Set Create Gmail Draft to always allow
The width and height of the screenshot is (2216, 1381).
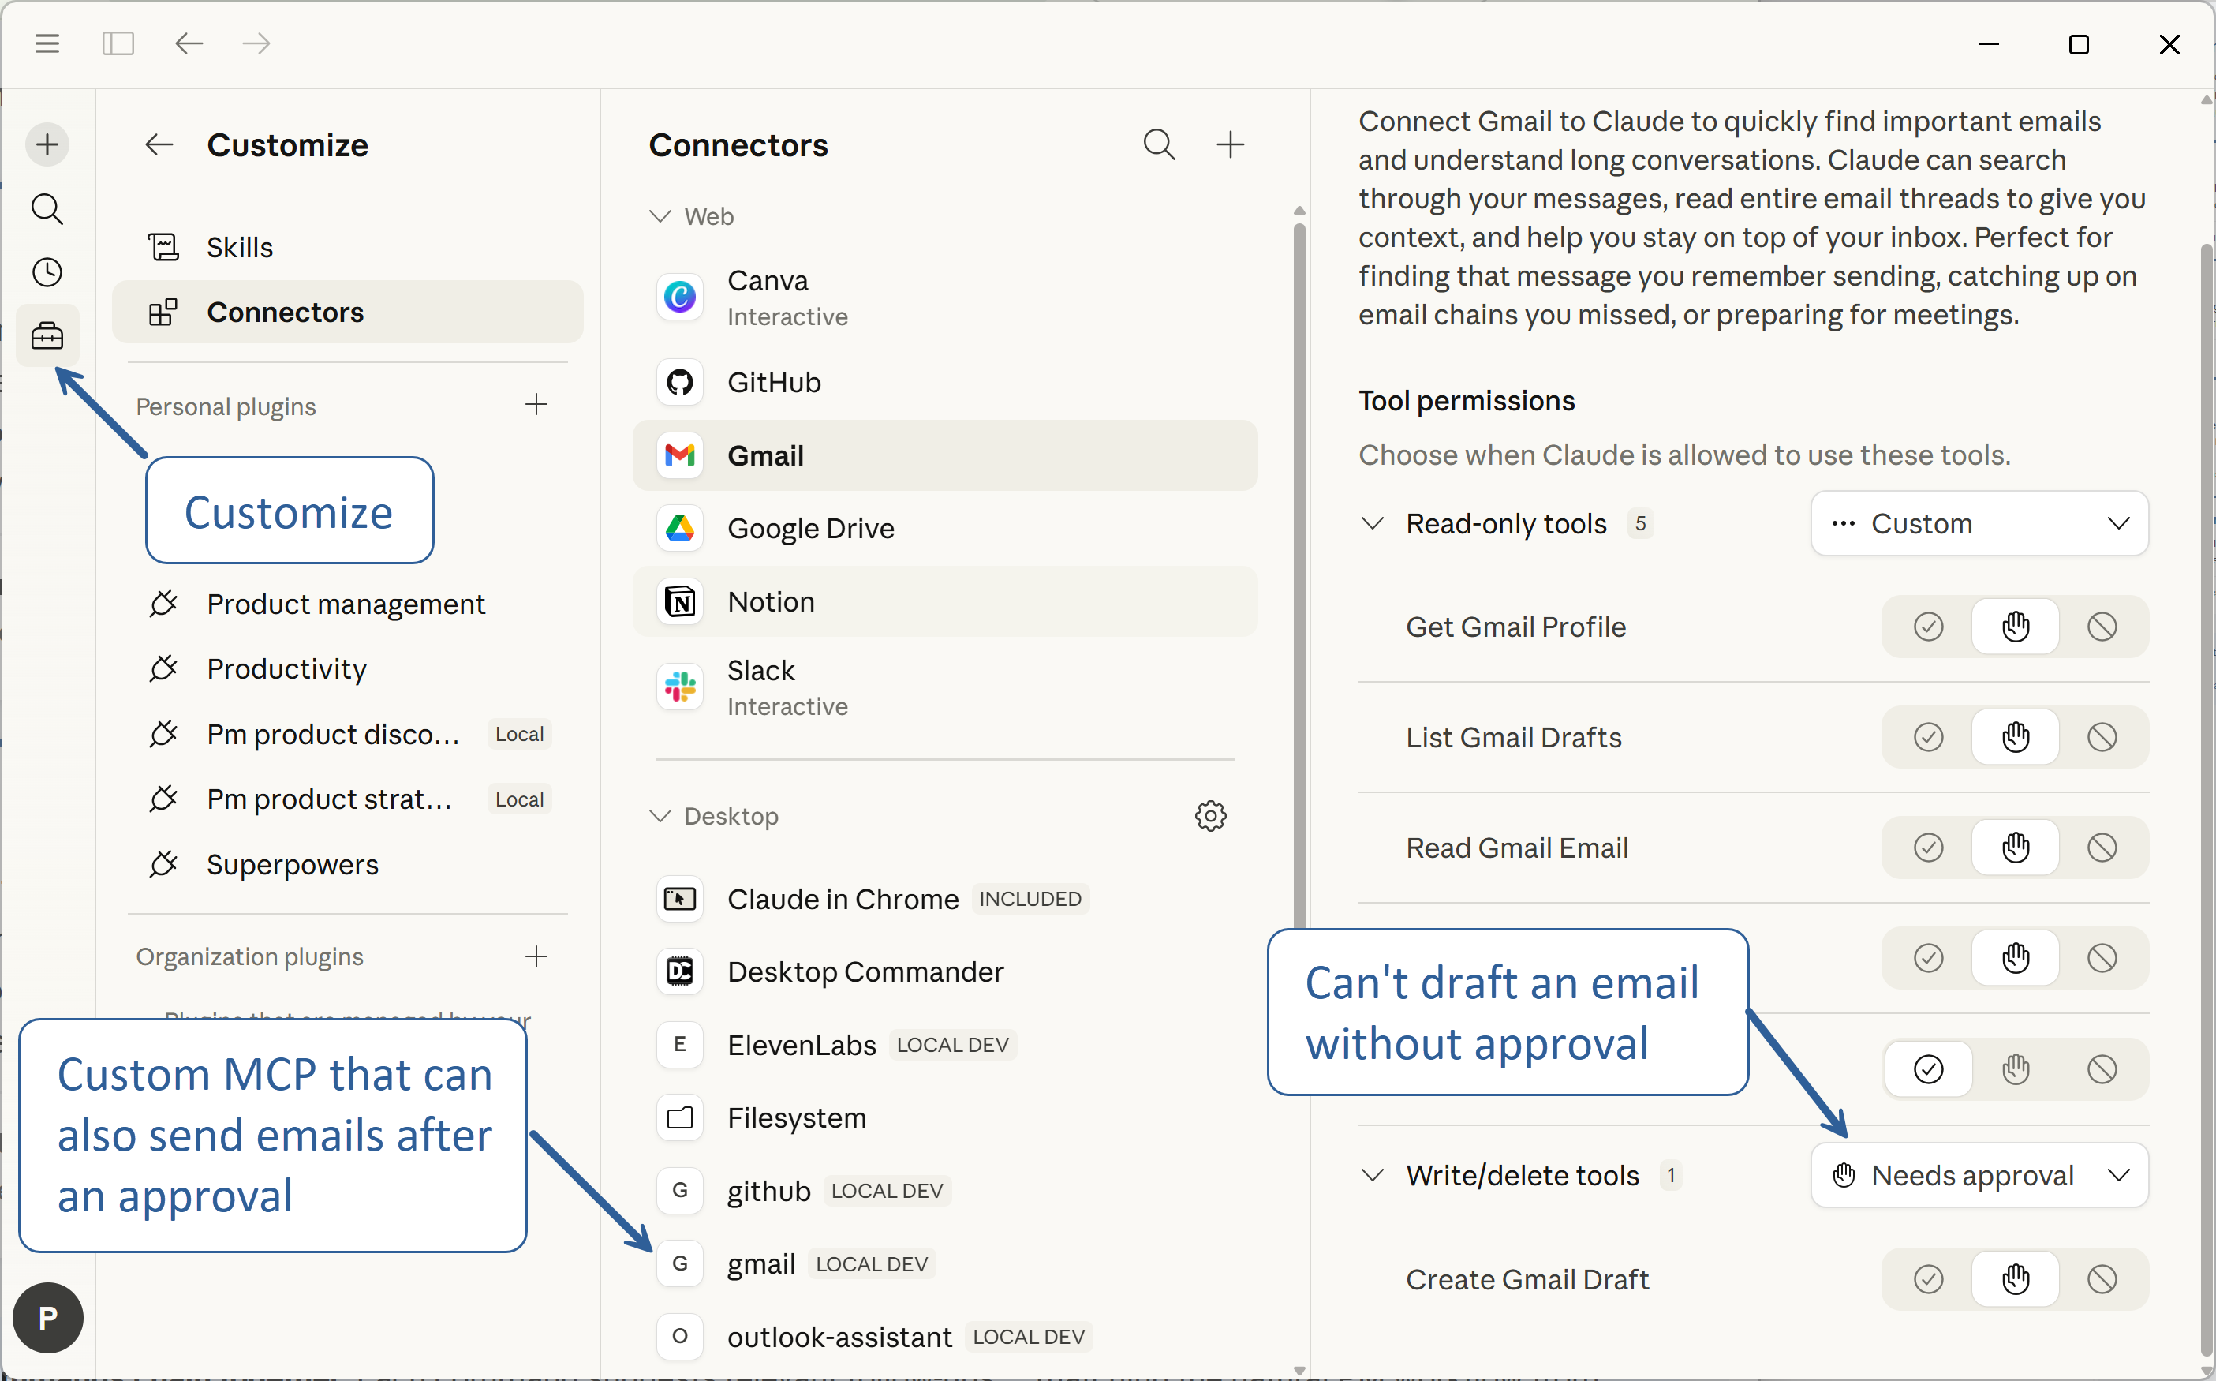pyautogui.click(x=1927, y=1278)
